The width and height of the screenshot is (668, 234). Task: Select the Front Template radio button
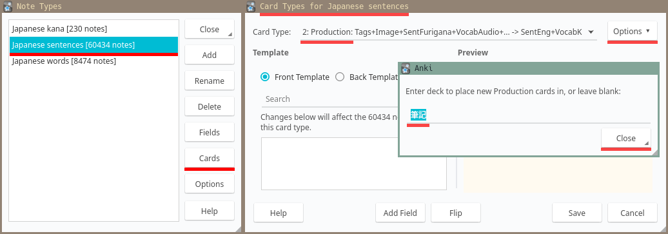coord(265,77)
